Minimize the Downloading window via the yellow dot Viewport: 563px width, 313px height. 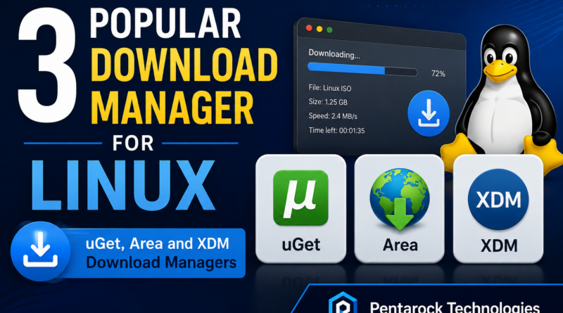(320, 29)
